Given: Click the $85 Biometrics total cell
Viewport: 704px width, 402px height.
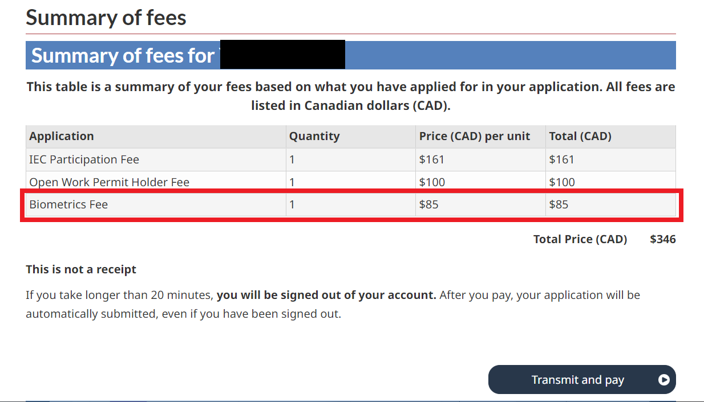Looking at the screenshot, I should [610, 204].
